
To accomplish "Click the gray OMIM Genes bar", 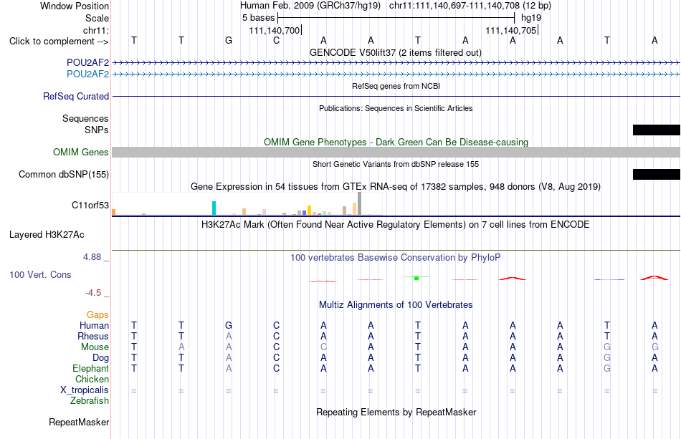I will (396, 153).
